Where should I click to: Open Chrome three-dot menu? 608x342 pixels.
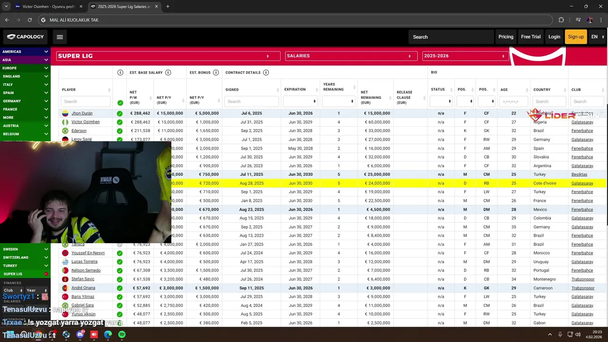601,20
